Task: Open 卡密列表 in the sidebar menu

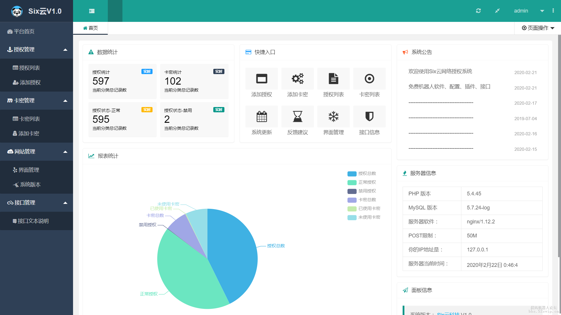Action: click(29, 119)
